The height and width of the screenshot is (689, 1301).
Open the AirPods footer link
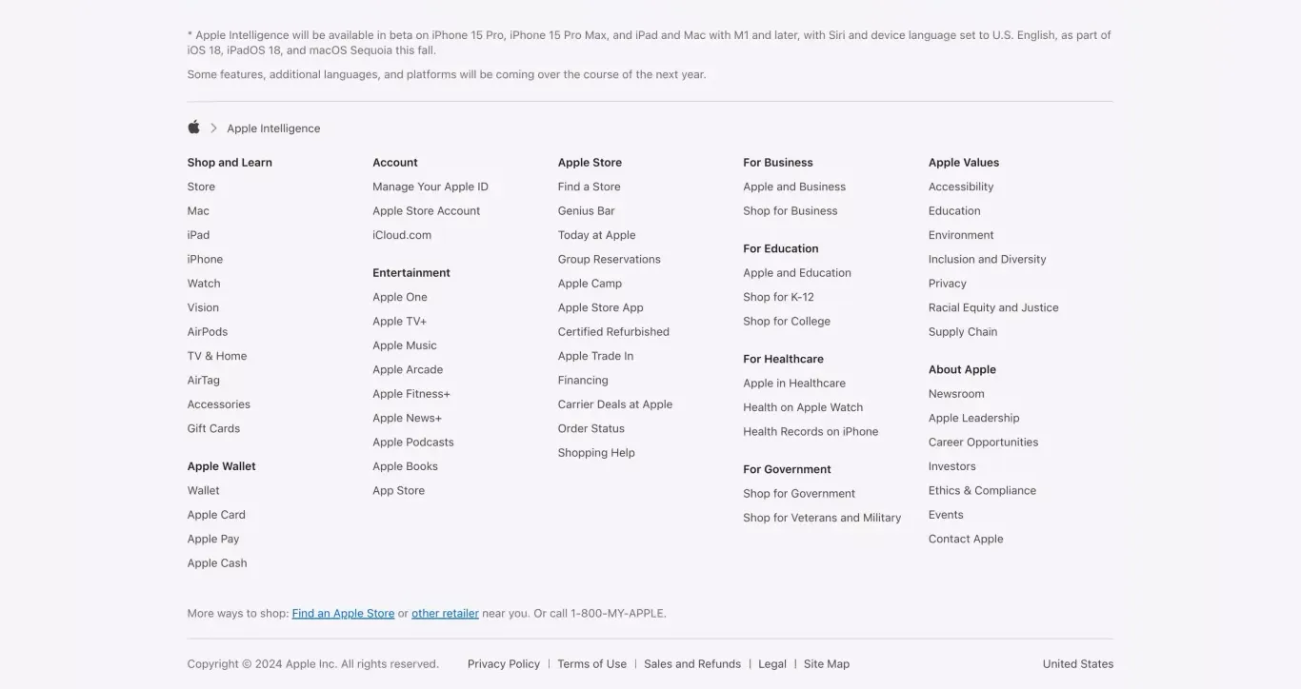[x=208, y=332]
